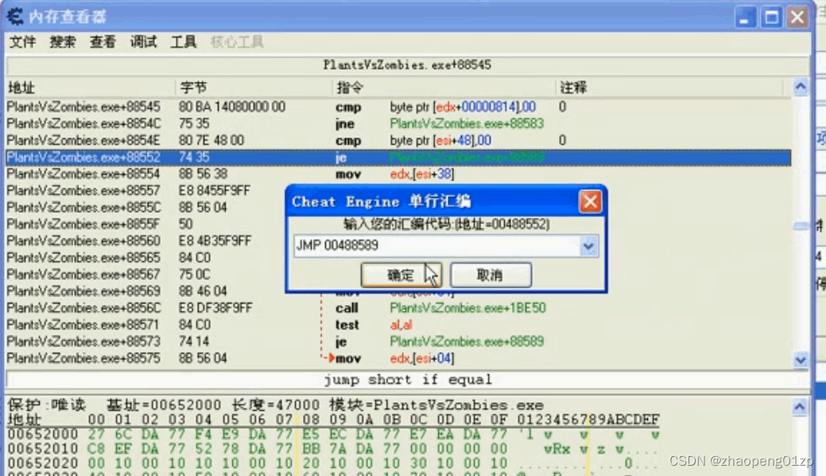Select row PlantsVsZombies.exe+88571
The image size is (826, 476).
[x=398, y=325]
